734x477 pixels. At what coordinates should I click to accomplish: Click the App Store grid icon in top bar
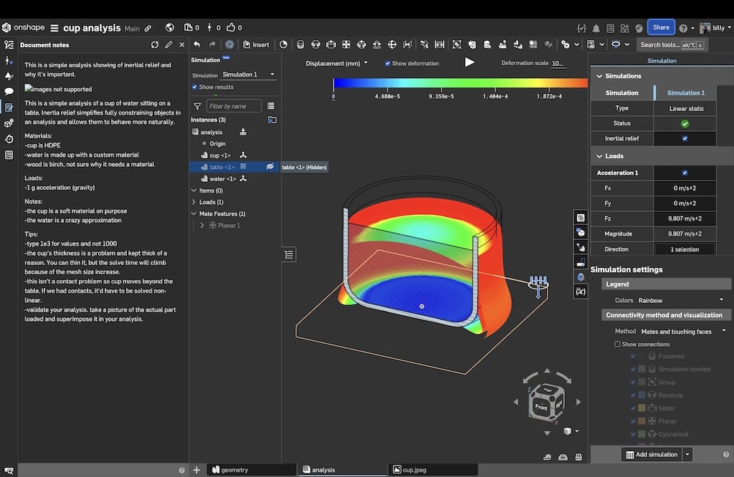(x=625, y=29)
